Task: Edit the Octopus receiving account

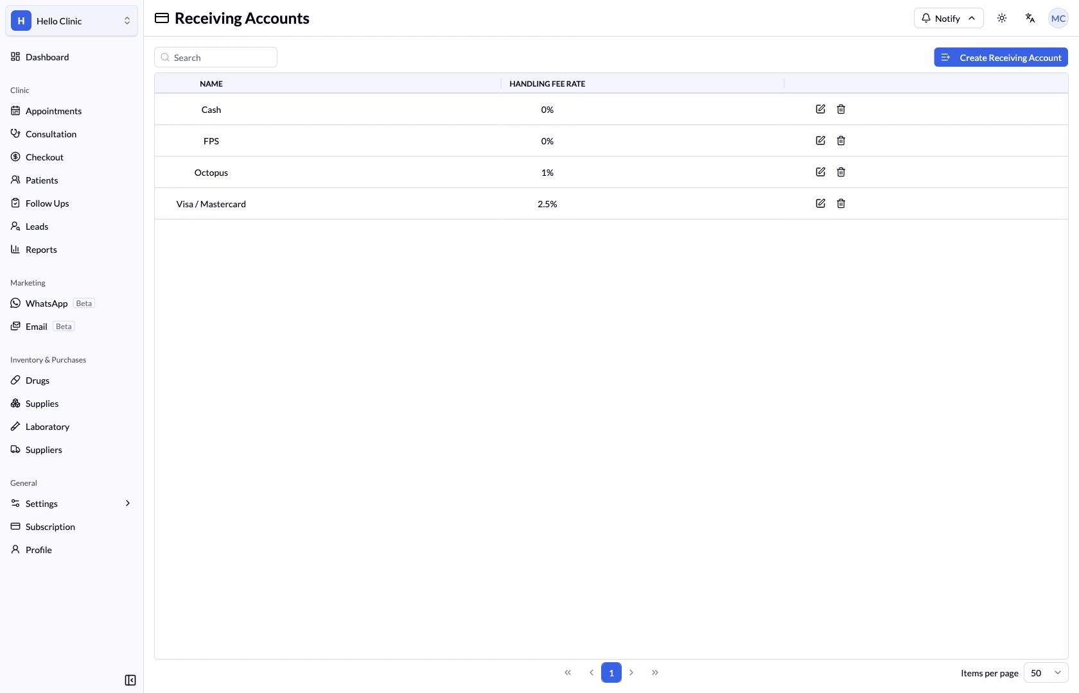Action: [820, 172]
